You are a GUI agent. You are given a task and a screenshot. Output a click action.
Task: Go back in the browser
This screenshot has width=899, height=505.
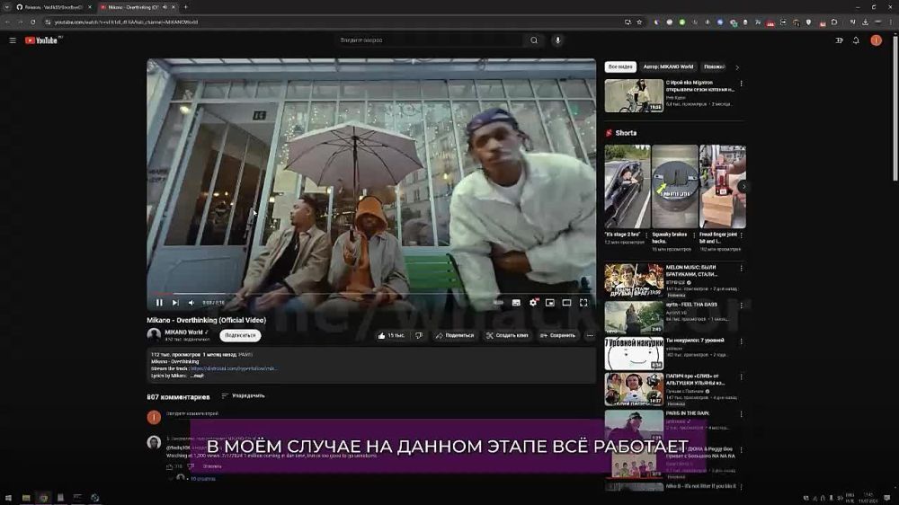click(x=7, y=22)
